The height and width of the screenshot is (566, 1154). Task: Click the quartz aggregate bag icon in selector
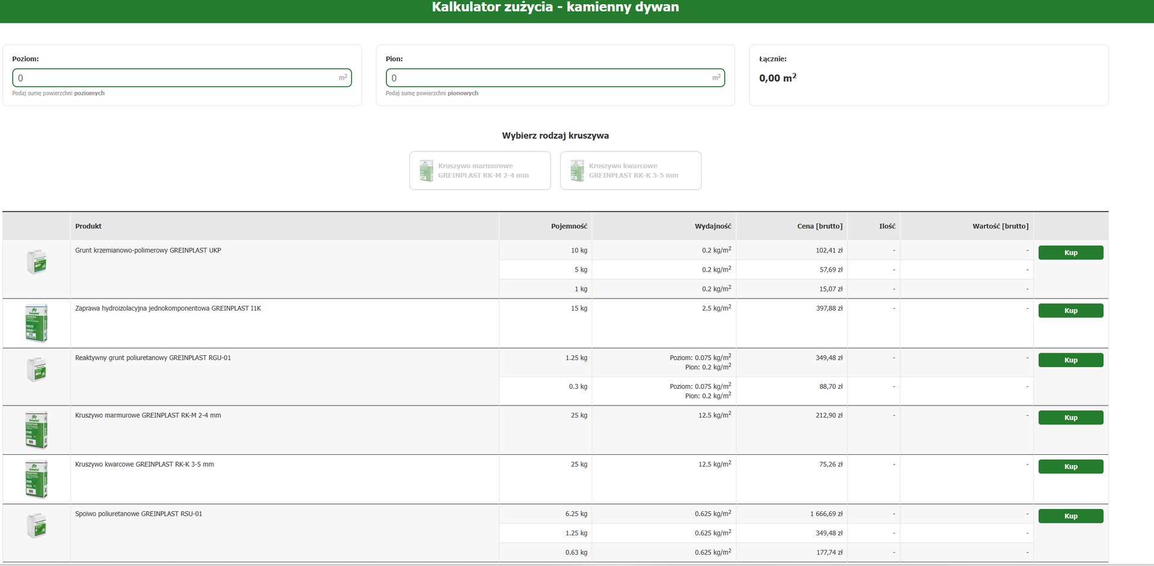pyautogui.click(x=577, y=171)
